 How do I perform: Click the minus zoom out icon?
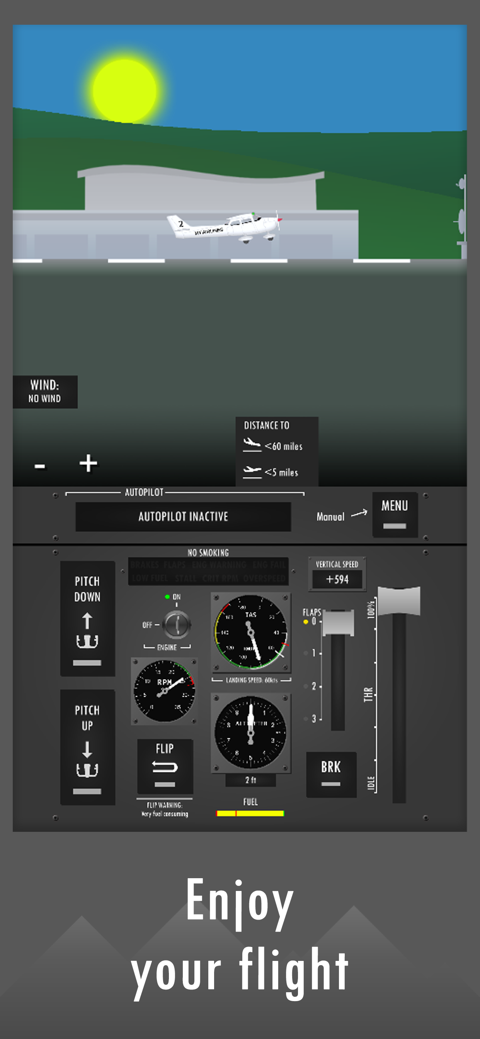click(x=39, y=466)
